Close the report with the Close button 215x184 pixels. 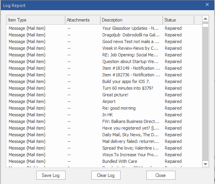[161, 175]
